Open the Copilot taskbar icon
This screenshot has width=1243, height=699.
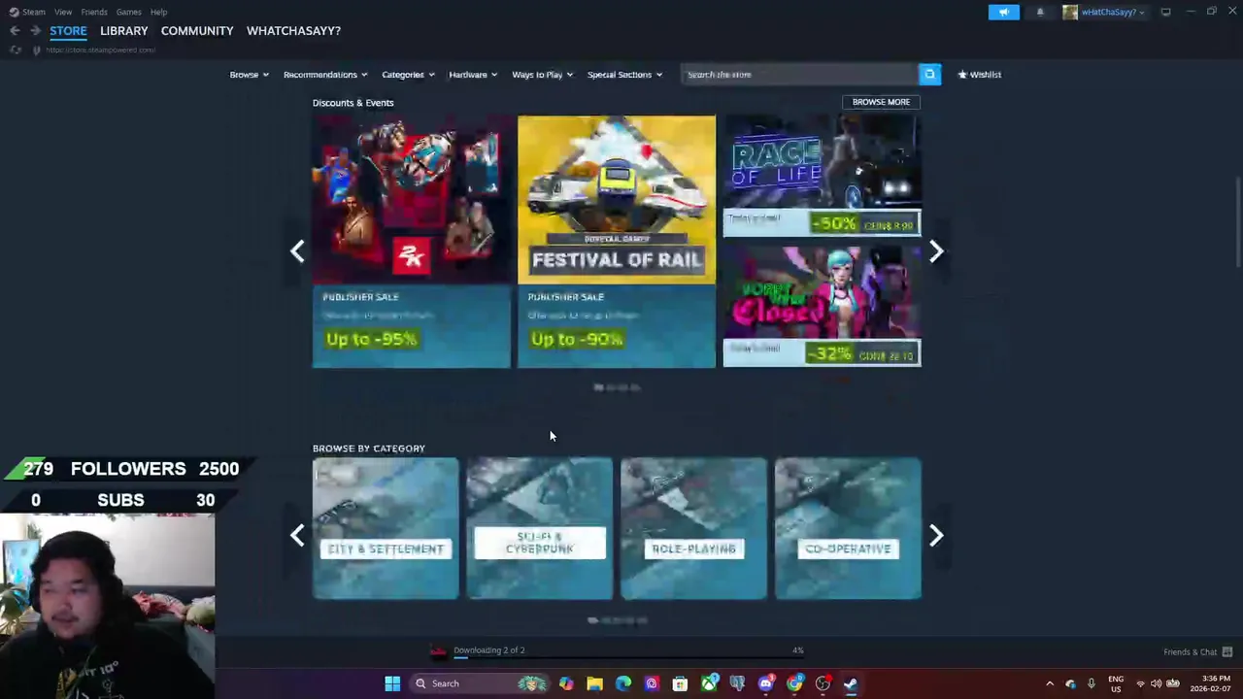tap(566, 683)
